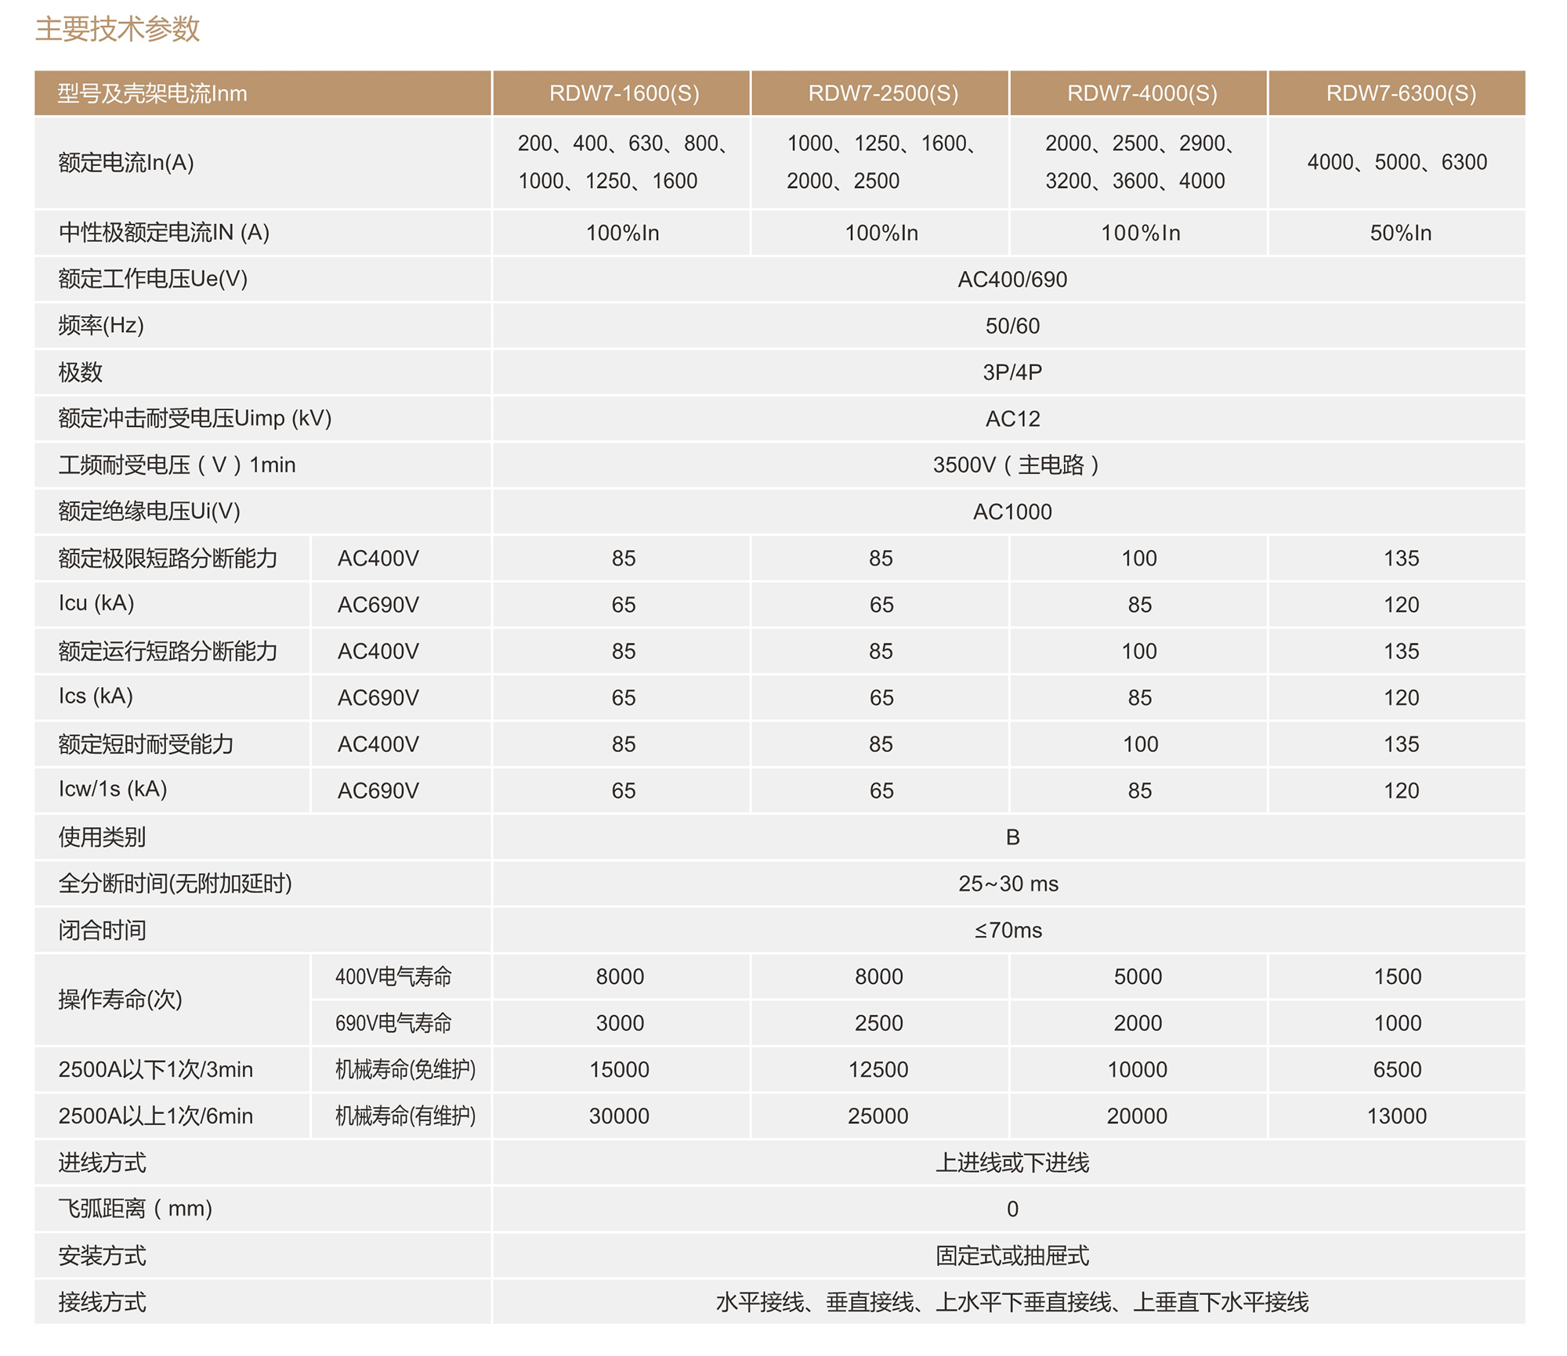Click the 4000、5000、6300 rated current cell

(x=1396, y=163)
